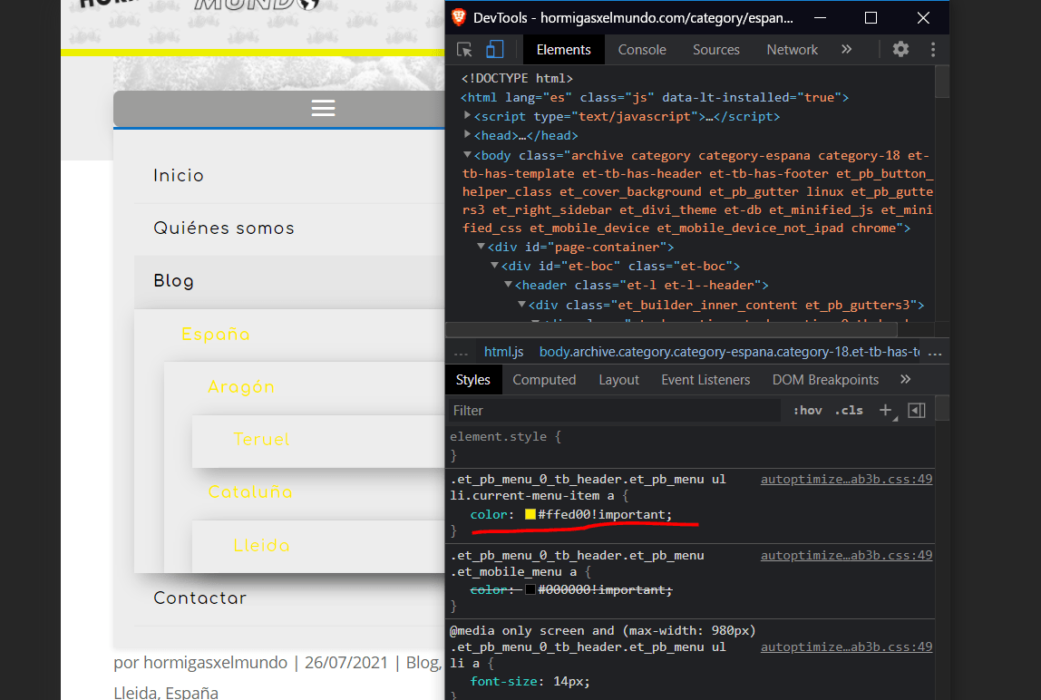Click the Brave icon in DevTools title bar

point(459,17)
